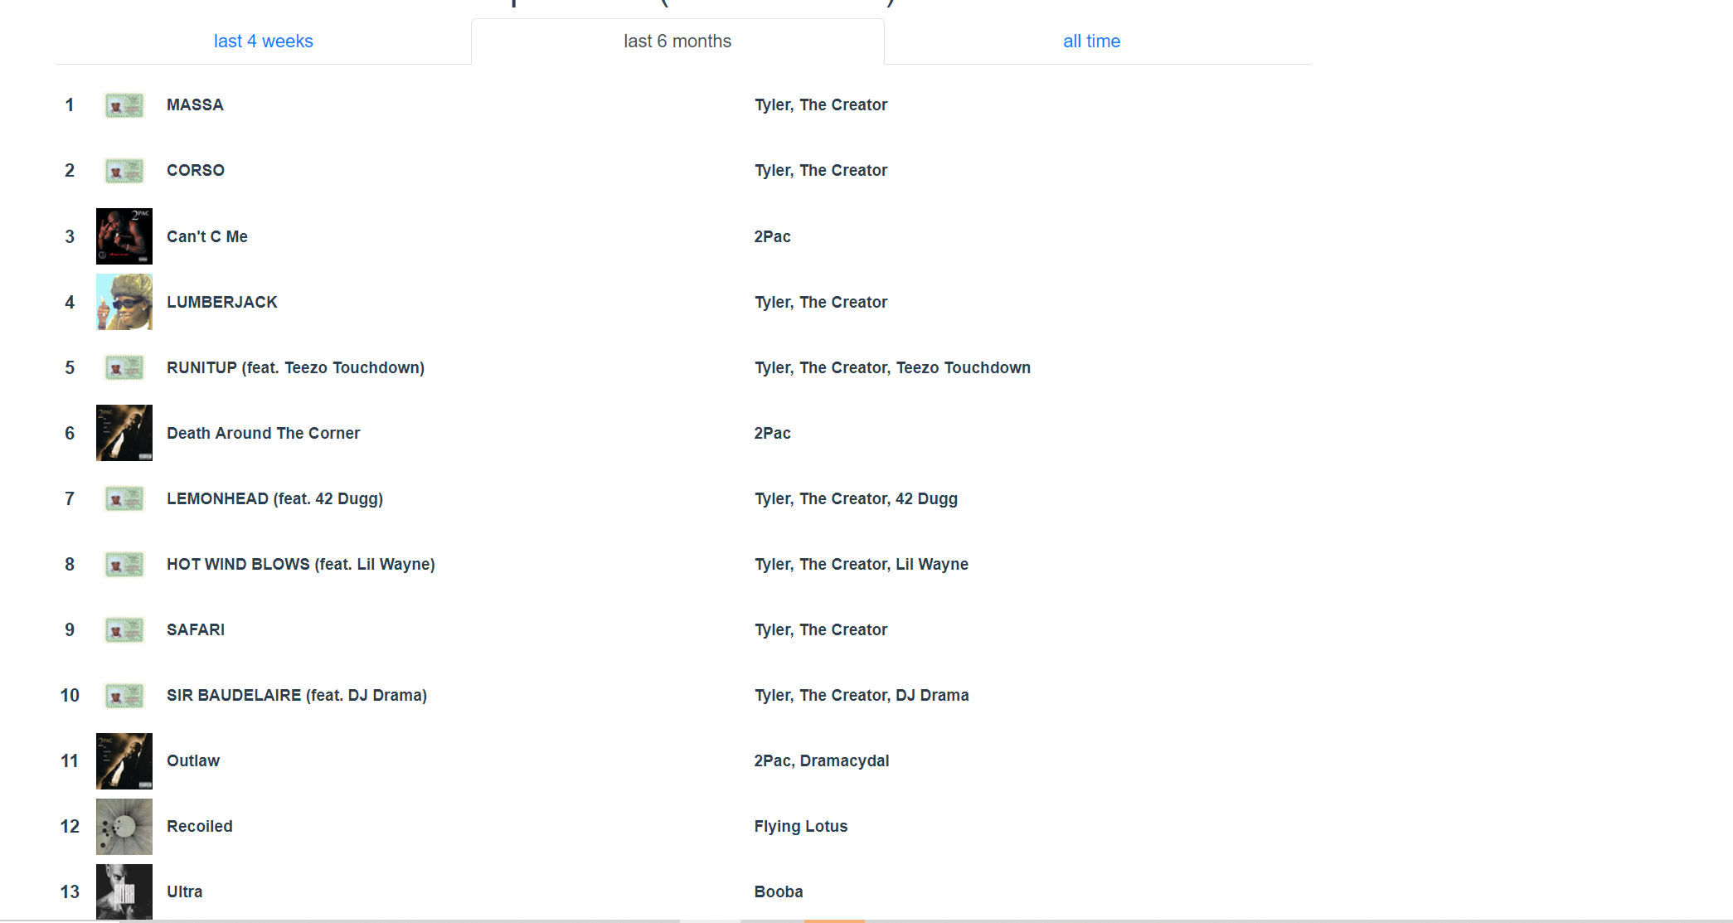Click the Recoiled Flying Lotus cover art
The width and height of the screenshot is (1733, 923).
pos(124,826)
